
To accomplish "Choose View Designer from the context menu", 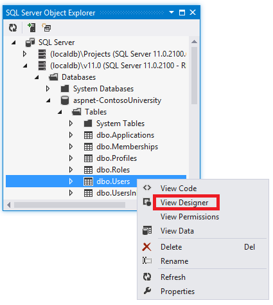I will [x=184, y=203].
